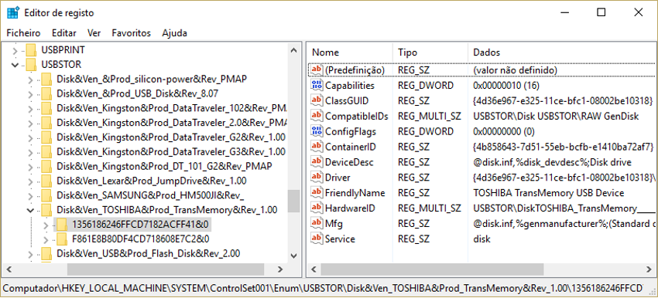Open the Ver menu
The image size is (658, 298).
click(x=94, y=33)
